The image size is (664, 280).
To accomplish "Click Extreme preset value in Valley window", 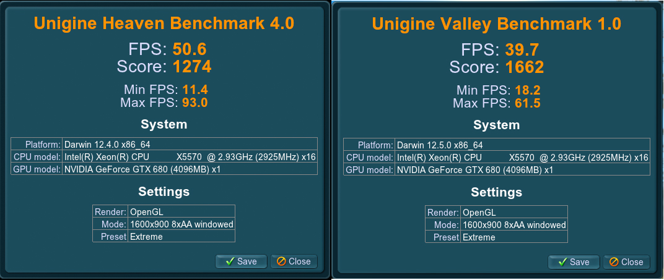I will click(x=513, y=237).
